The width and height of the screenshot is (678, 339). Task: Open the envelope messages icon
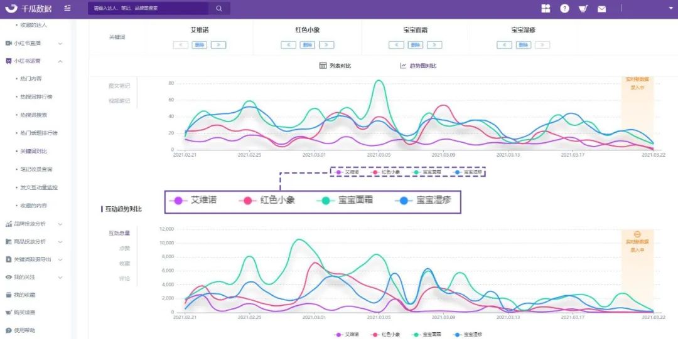(601, 9)
